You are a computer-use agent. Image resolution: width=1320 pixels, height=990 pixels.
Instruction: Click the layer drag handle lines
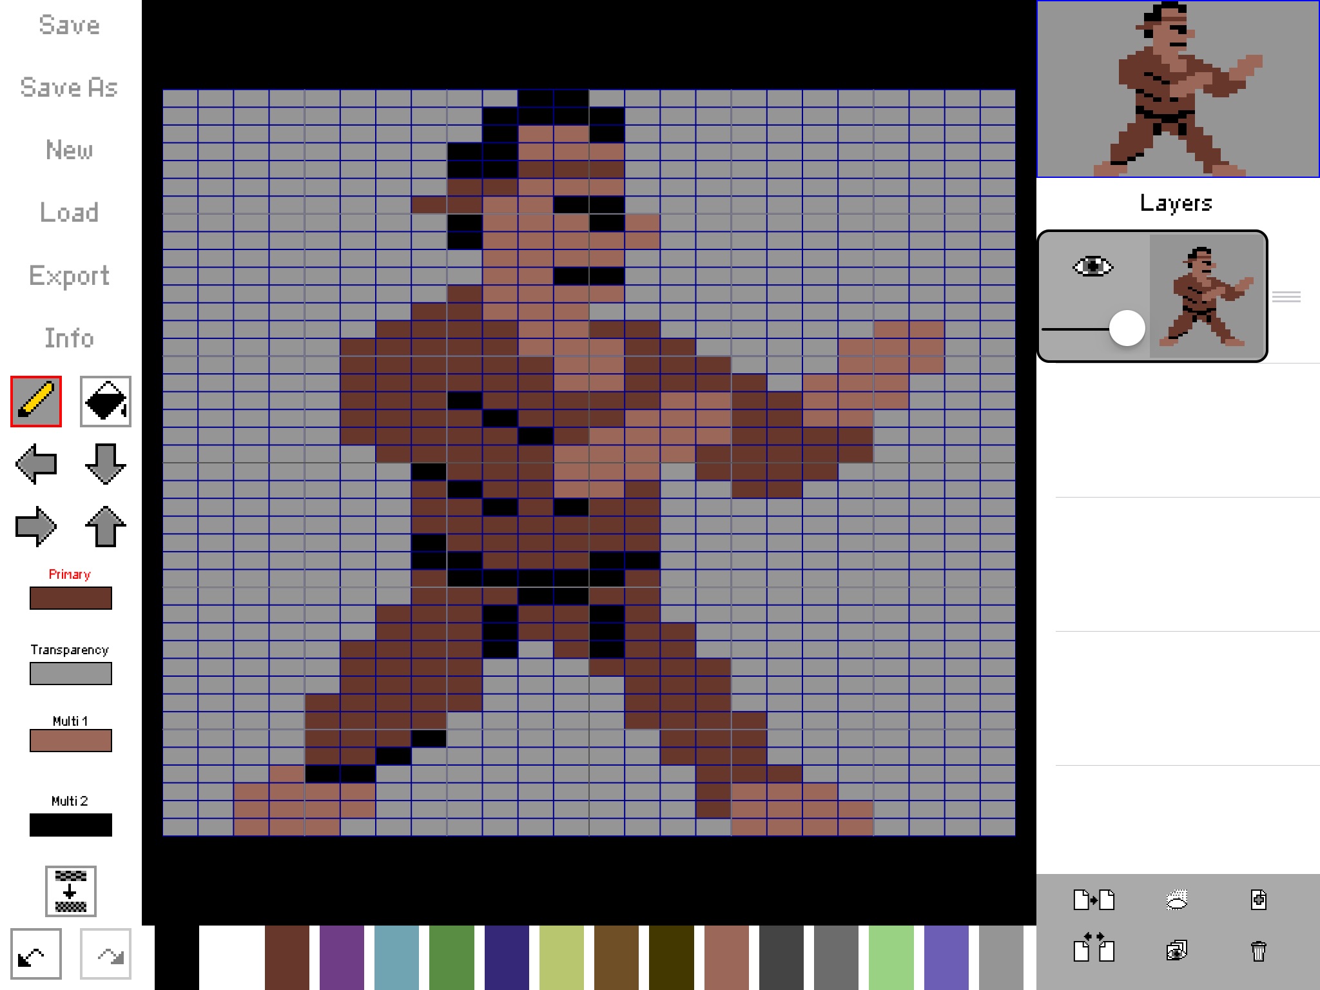[1286, 297]
